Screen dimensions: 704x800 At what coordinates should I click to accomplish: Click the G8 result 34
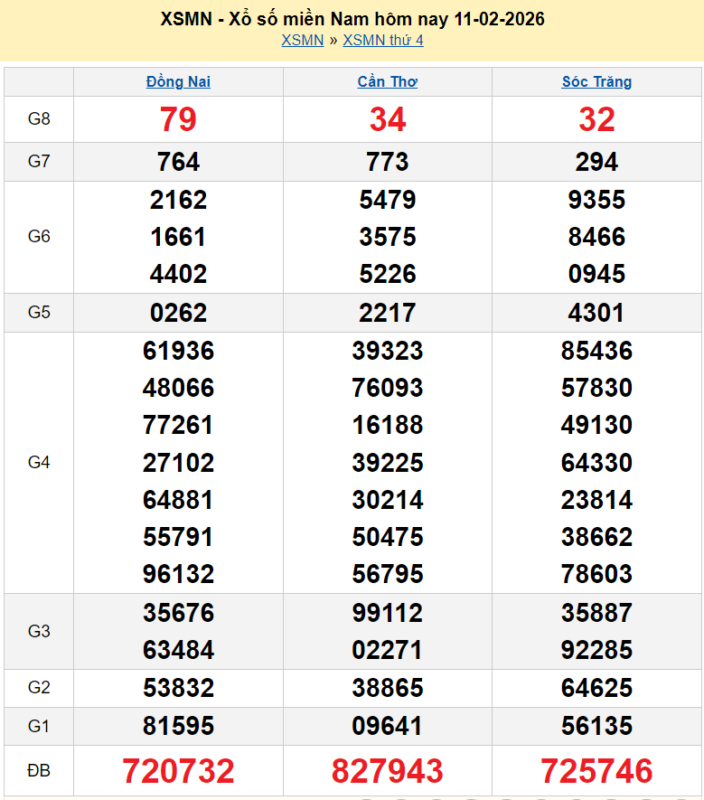point(388,119)
